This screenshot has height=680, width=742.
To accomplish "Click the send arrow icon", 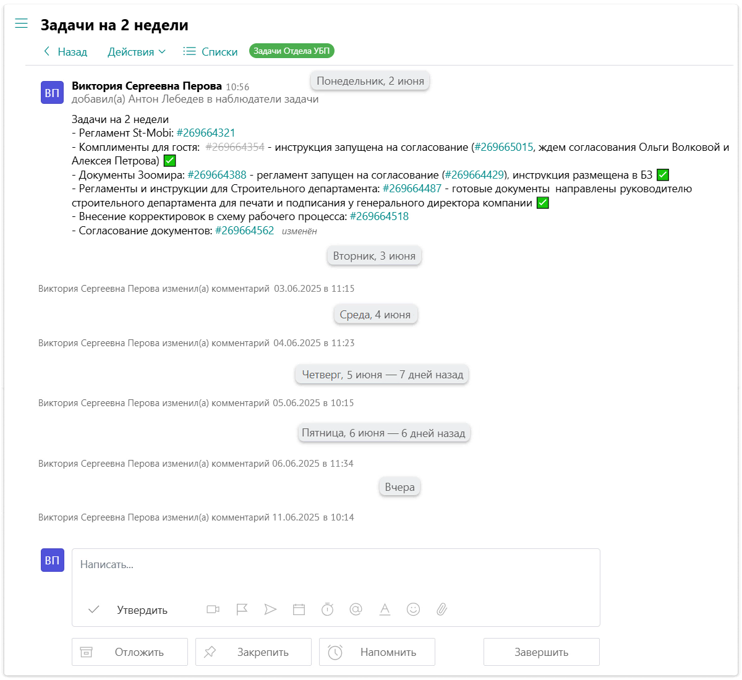I will pos(270,610).
